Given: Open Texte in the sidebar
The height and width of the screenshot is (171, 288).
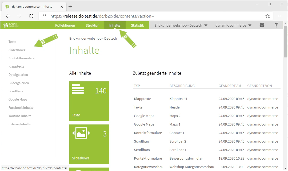Looking at the screenshot, I should 12,41.
